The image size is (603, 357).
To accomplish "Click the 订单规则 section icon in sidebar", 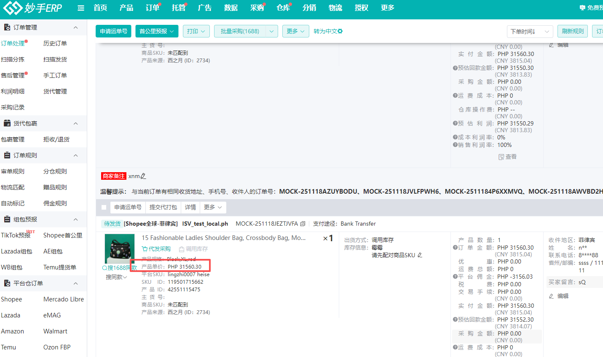I will (7, 155).
